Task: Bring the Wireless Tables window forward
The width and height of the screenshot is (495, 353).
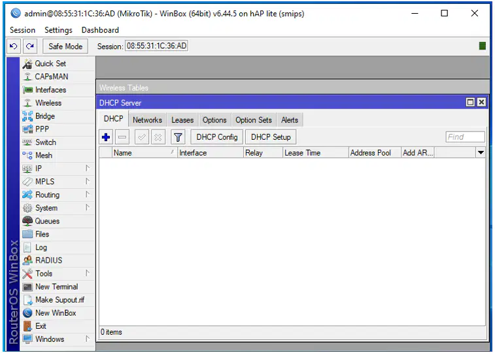Action: tap(292, 88)
